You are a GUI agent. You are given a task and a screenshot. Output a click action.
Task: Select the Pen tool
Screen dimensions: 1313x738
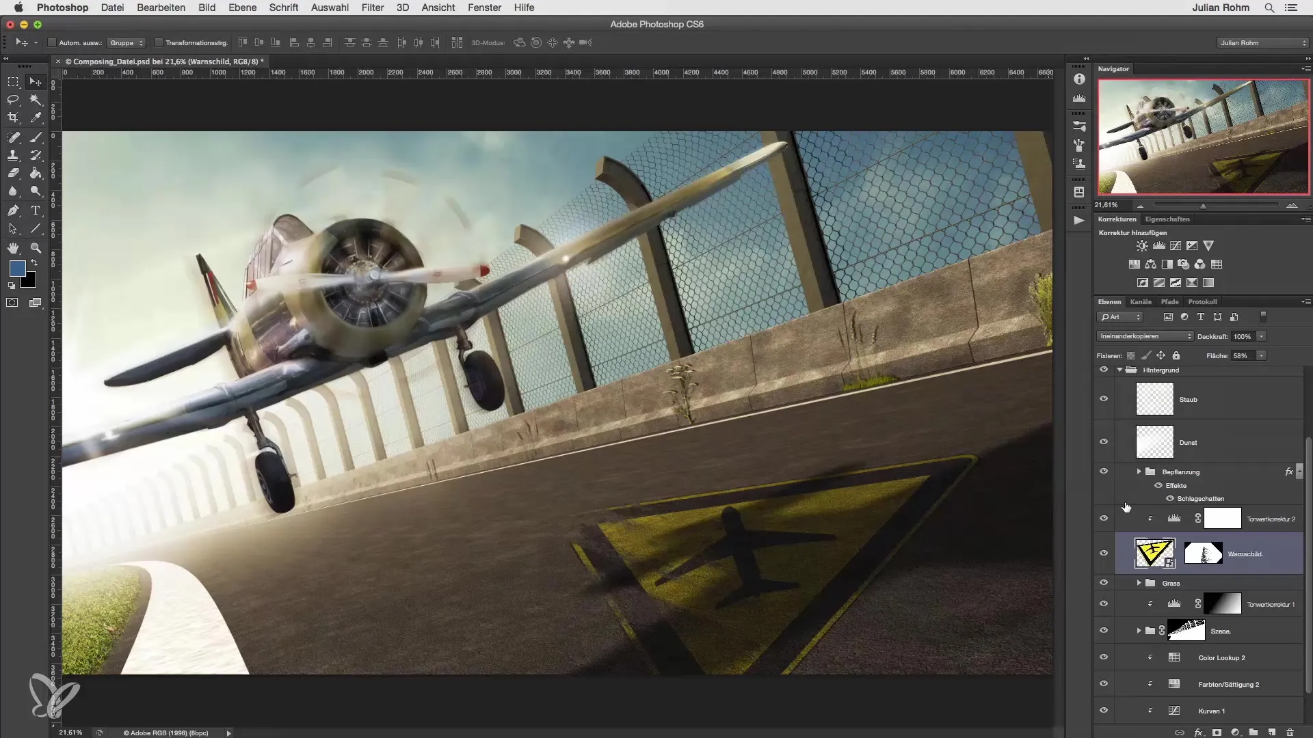pyautogui.click(x=13, y=210)
